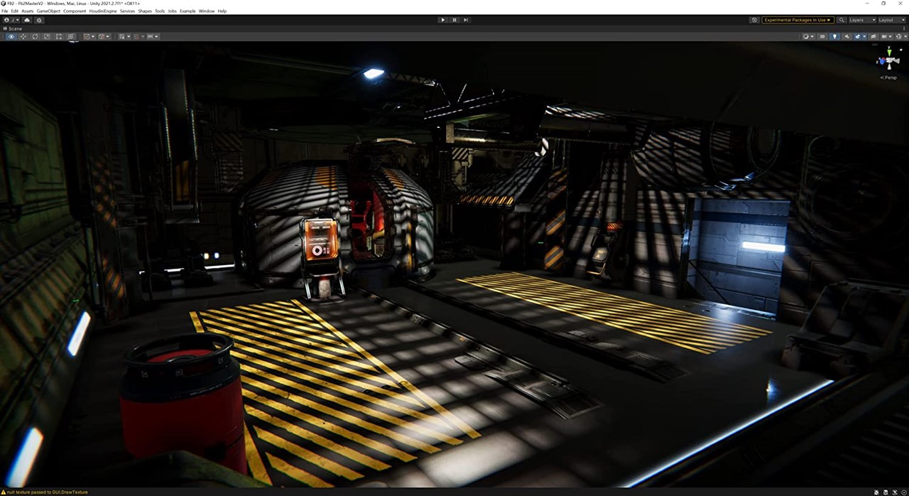This screenshot has height=496, width=909.
Task: Select the Rect transform tool
Action: [x=59, y=36]
